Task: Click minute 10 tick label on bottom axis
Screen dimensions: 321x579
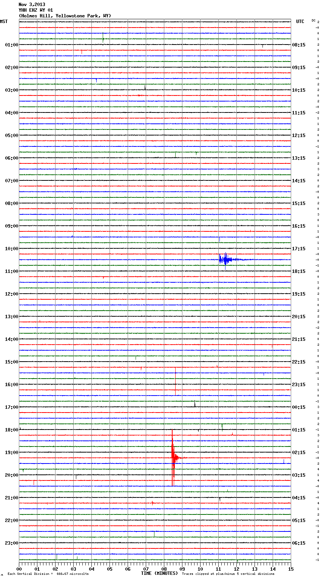Action: (200, 569)
